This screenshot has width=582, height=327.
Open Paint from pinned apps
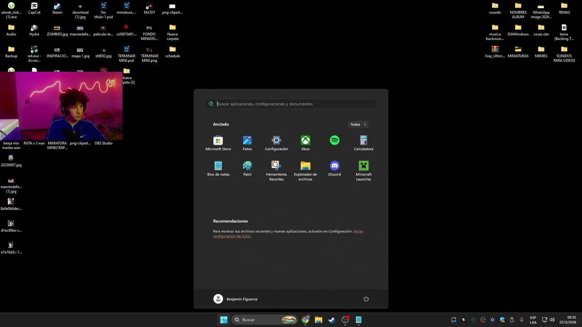[247, 168]
